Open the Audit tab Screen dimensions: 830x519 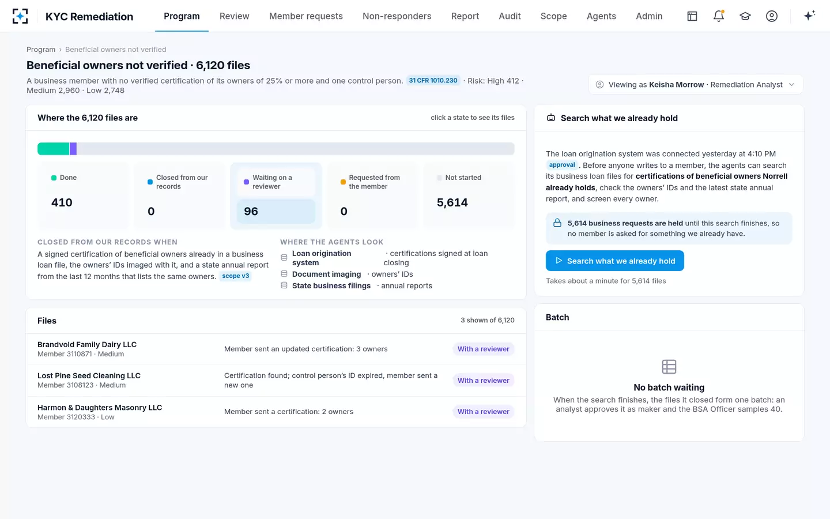tap(510, 16)
